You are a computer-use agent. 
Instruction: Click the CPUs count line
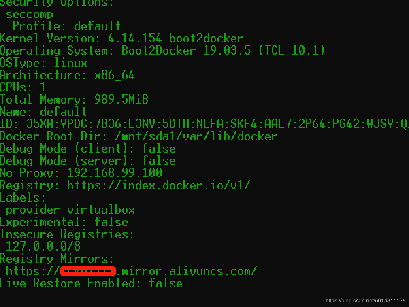(x=23, y=87)
